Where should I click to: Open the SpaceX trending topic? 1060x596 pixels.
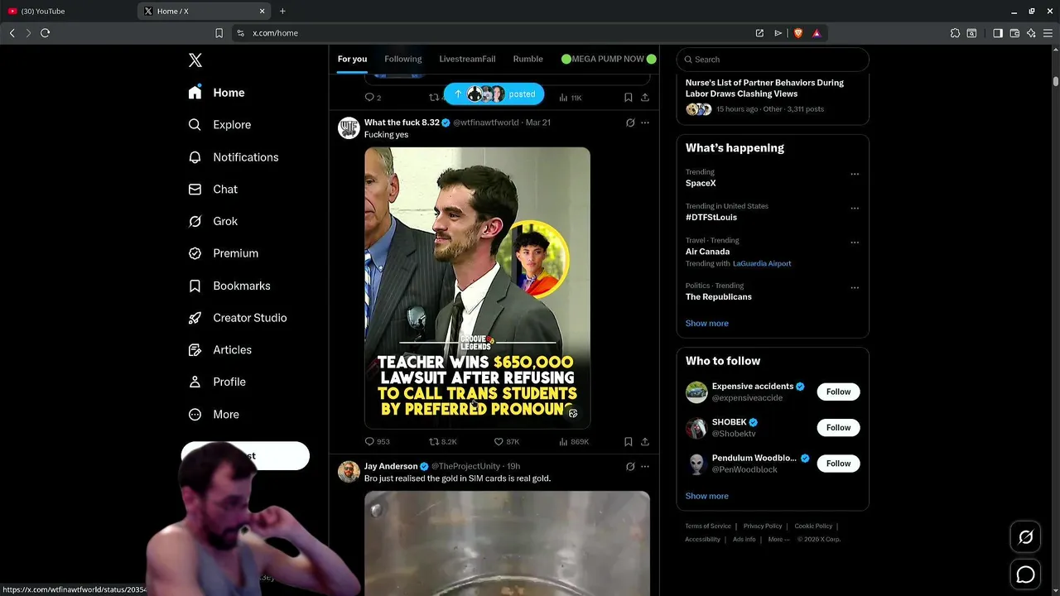[x=701, y=183]
